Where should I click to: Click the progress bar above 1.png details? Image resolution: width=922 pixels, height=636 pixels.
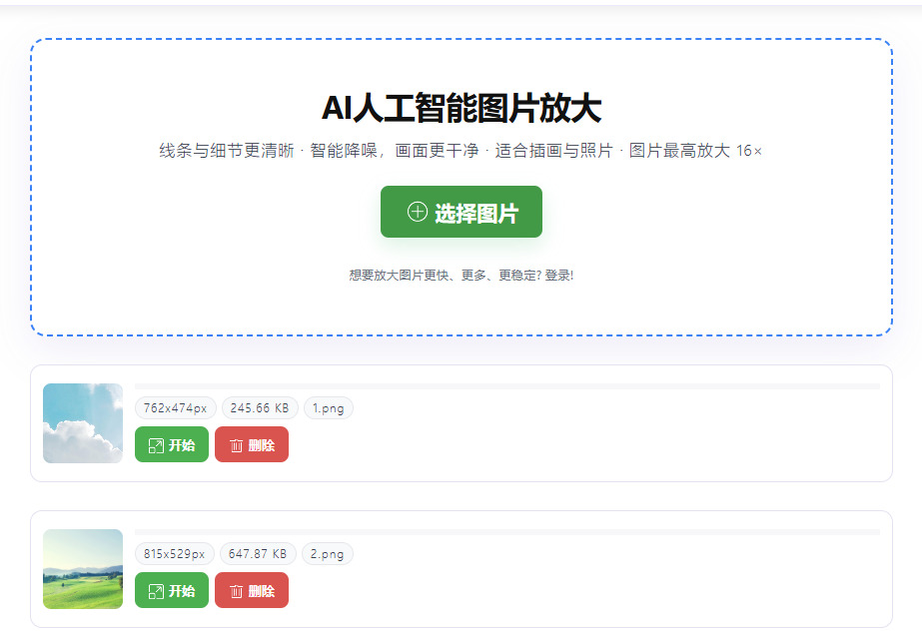pyautogui.click(x=507, y=386)
